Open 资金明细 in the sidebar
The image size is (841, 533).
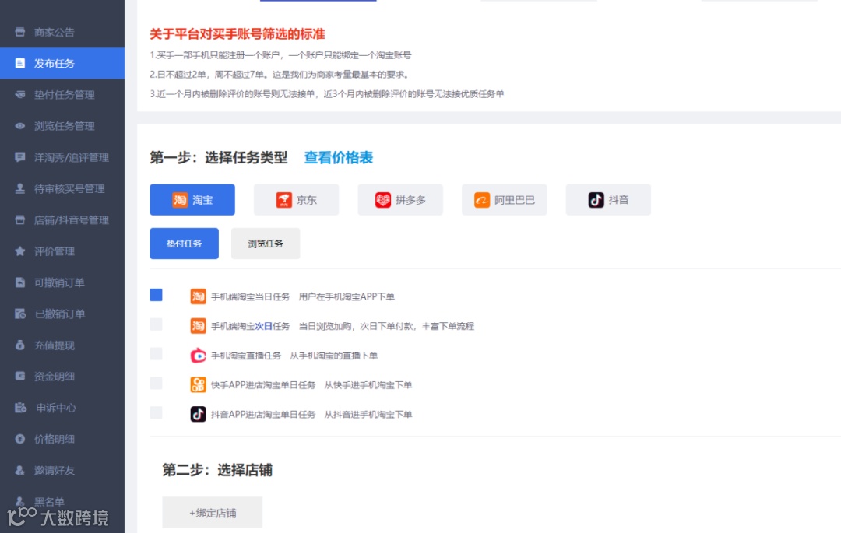point(62,377)
